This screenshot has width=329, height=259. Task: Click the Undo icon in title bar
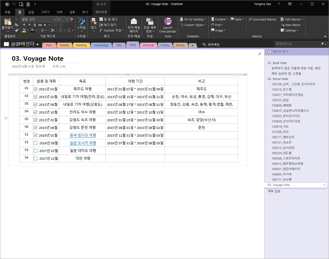coord(14,4)
